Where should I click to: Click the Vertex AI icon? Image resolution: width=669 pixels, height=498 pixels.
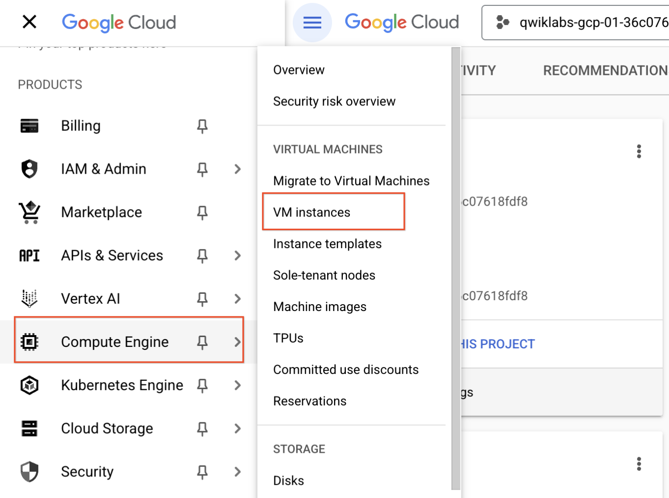(30, 298)
